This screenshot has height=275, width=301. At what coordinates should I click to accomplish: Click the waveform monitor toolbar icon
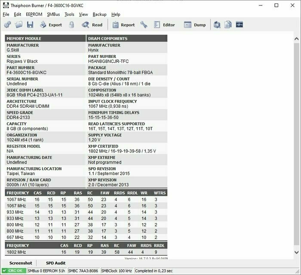point(240,25)
